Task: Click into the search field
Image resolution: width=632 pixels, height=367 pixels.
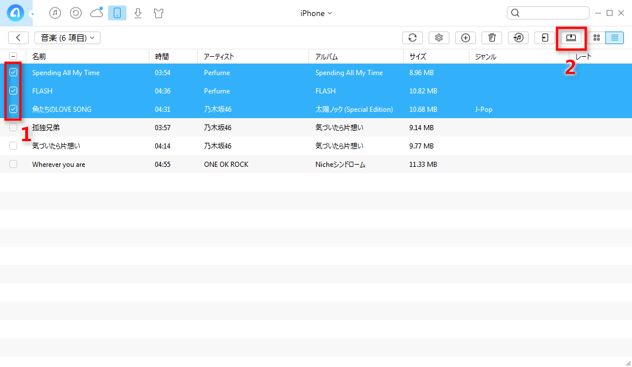Action: (x=548, y=13)
